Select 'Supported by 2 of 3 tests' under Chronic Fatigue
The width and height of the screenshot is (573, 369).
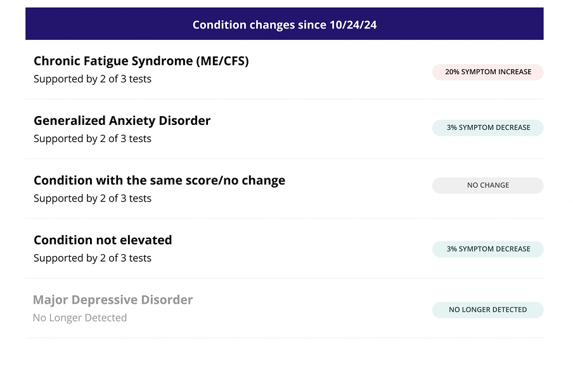coord(93,79)
